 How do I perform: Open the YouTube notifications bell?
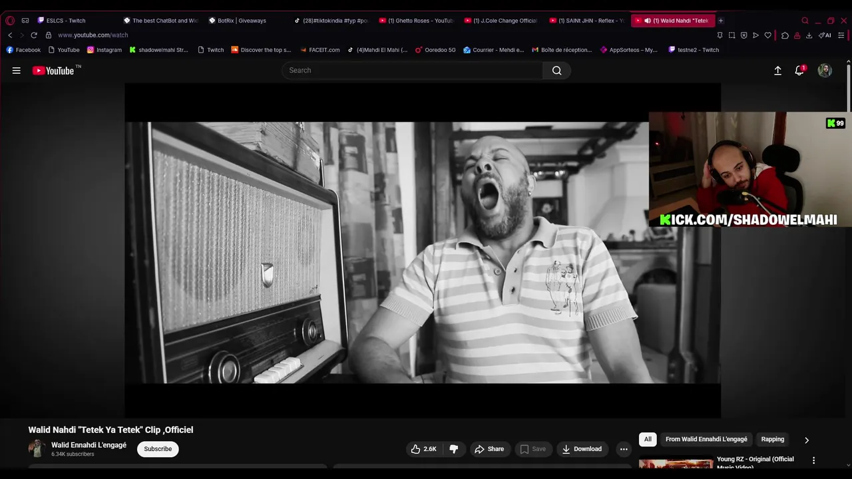click(x=800, y=71)
